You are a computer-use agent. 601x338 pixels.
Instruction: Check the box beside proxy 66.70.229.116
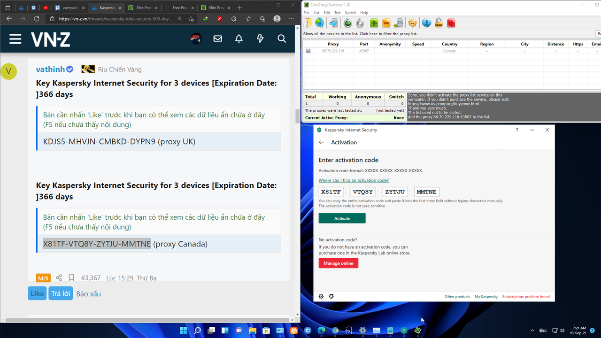point(308,51)
